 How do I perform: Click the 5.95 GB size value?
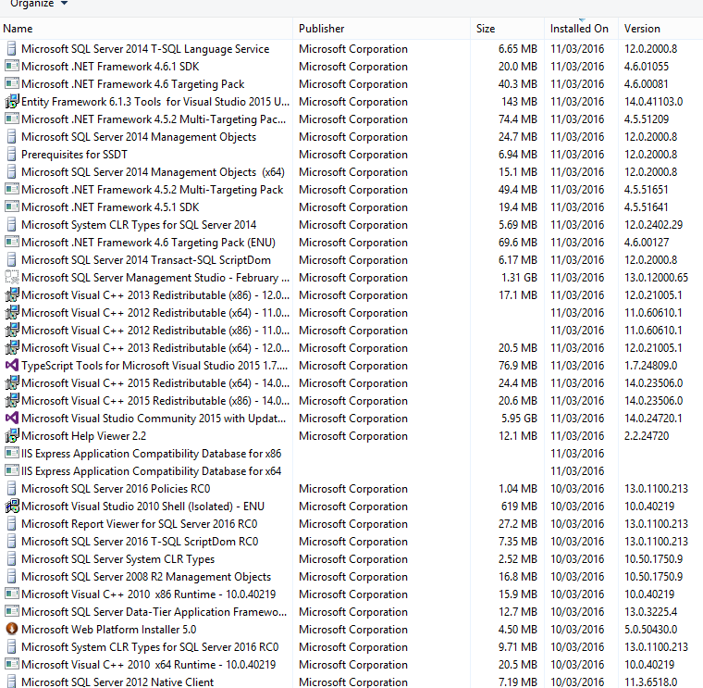[x=519, y=419]
